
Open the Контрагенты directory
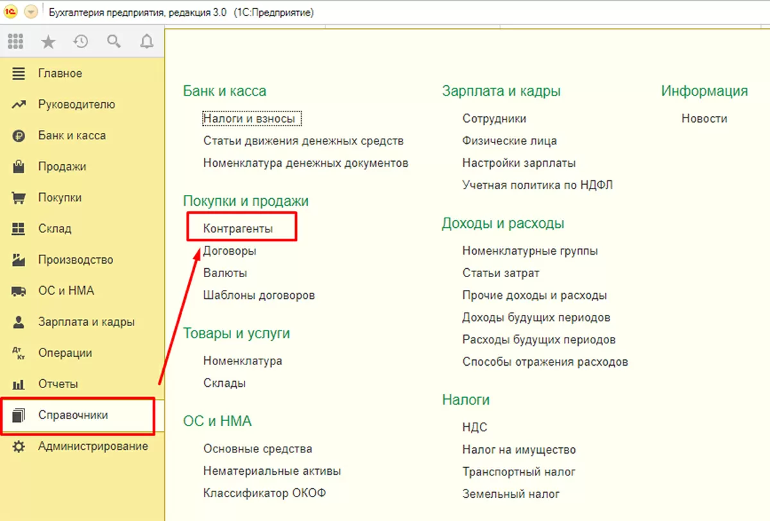click(x=238, y=228)
